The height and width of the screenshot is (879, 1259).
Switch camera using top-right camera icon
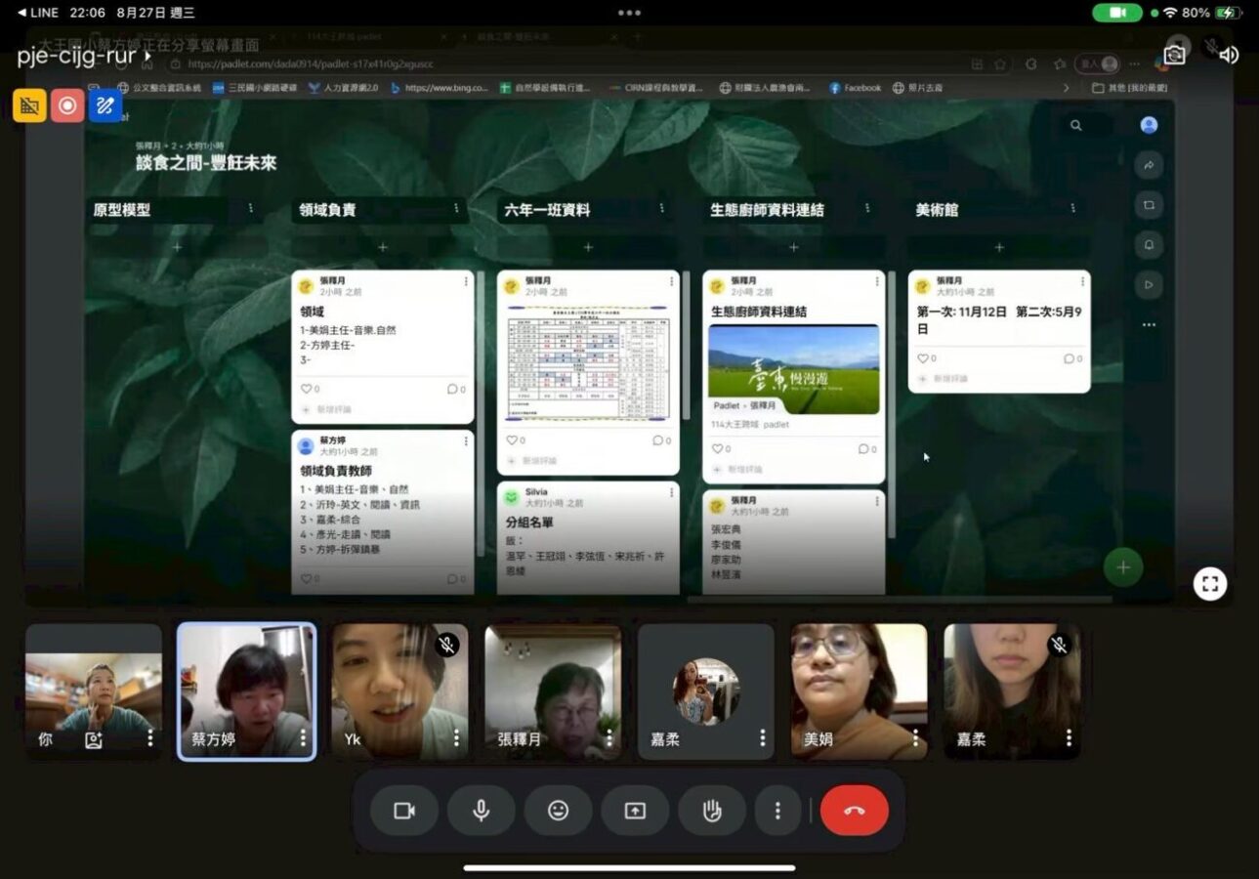[x=1174, y=55]
